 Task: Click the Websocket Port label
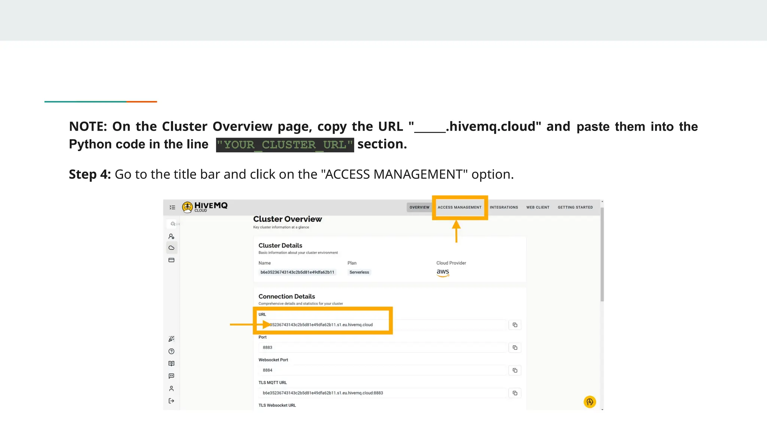[x=273, y=360]
